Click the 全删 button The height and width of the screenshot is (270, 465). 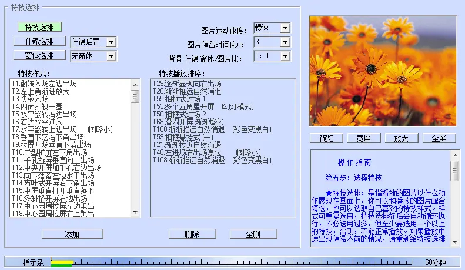(253, 234)
